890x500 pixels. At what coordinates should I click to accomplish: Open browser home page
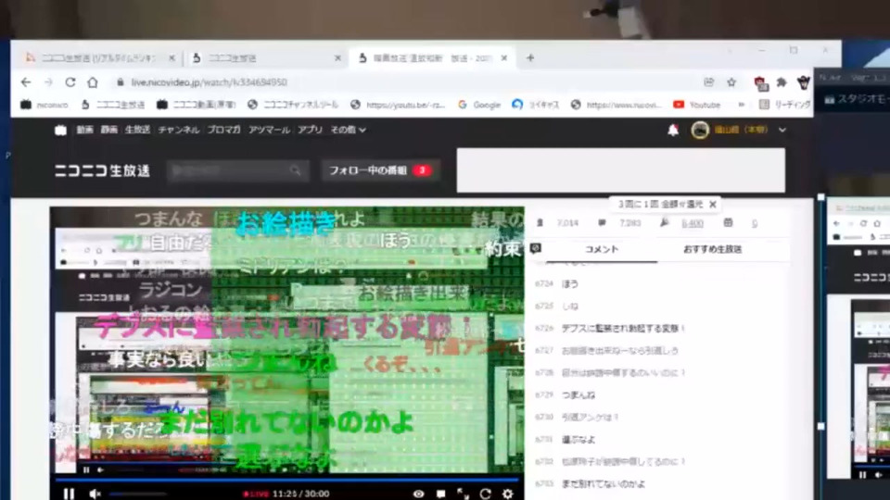click(93, 82)
